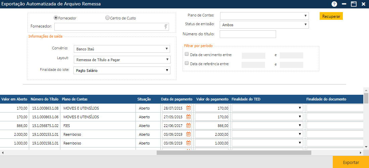Viewport: 369px width, 168px height.
Task: Expand the Layout dropdown list
Action: [x=122, y=60]
